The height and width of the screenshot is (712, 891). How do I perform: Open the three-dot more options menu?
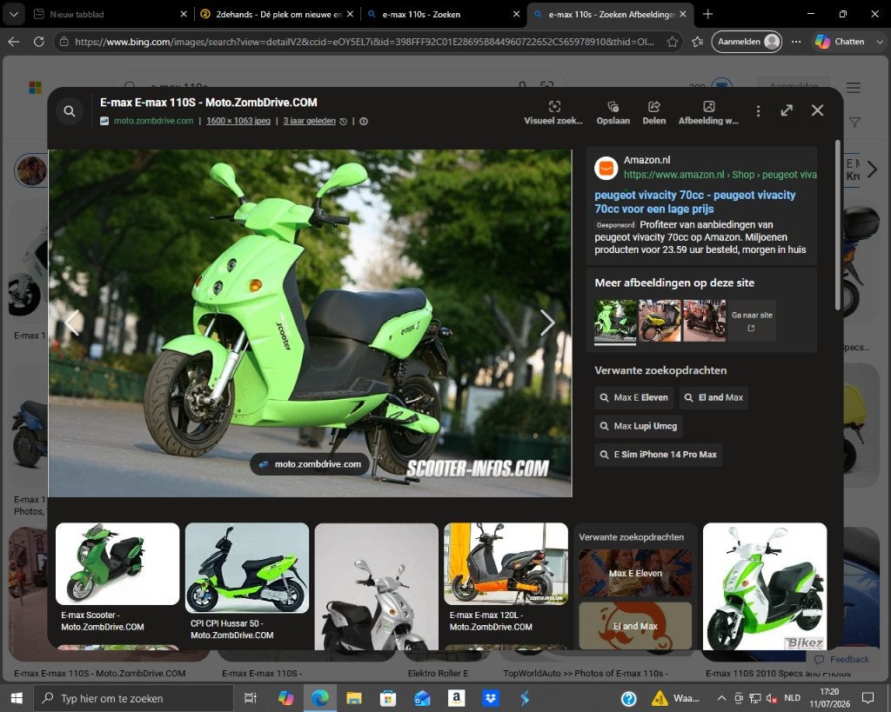[x=758, y=111]
